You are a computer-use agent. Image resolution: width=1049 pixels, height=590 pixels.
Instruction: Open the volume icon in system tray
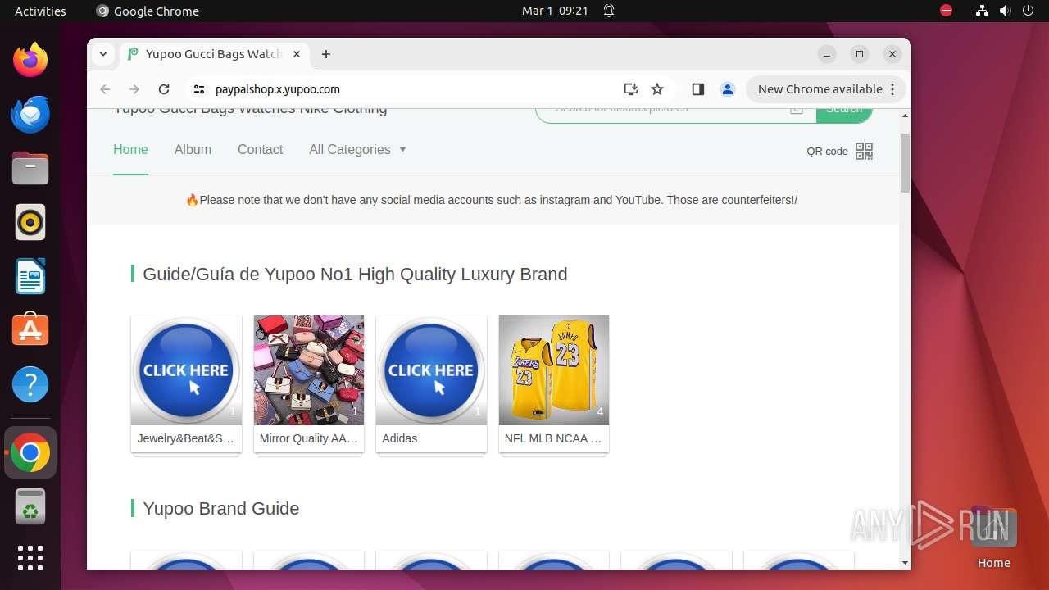pos(1005,11)
